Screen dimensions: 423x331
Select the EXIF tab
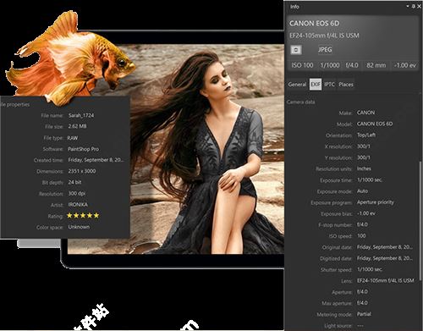[x=316, y=85]
